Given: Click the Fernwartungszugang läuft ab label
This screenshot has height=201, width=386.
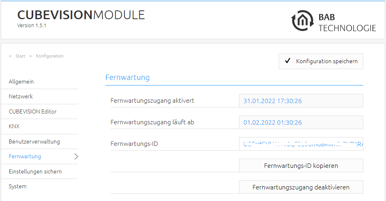Looking at the screenshot, I should point(152,122).
